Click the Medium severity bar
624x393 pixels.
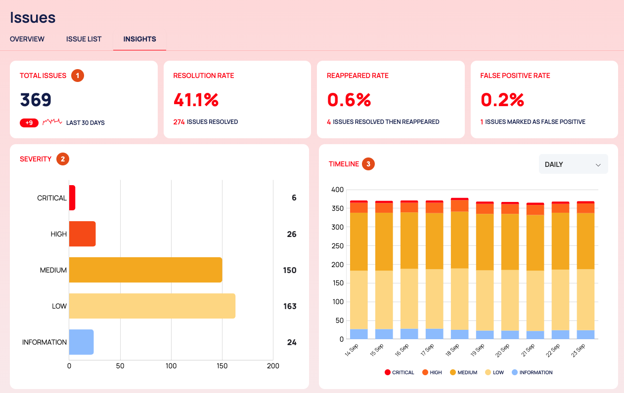tap(146, 270)
